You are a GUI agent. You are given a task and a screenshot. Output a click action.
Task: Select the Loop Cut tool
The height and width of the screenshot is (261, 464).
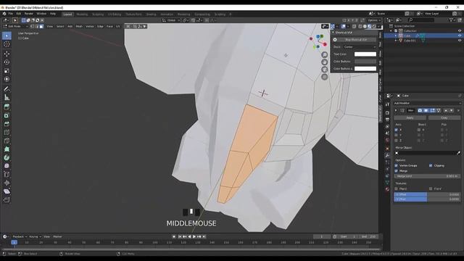[x=7, y=132]
